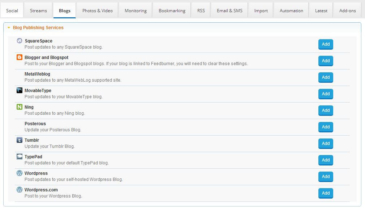Add the self-hosted Wordpress service
This screenshot has width=365, height=209.
point(326,177)
